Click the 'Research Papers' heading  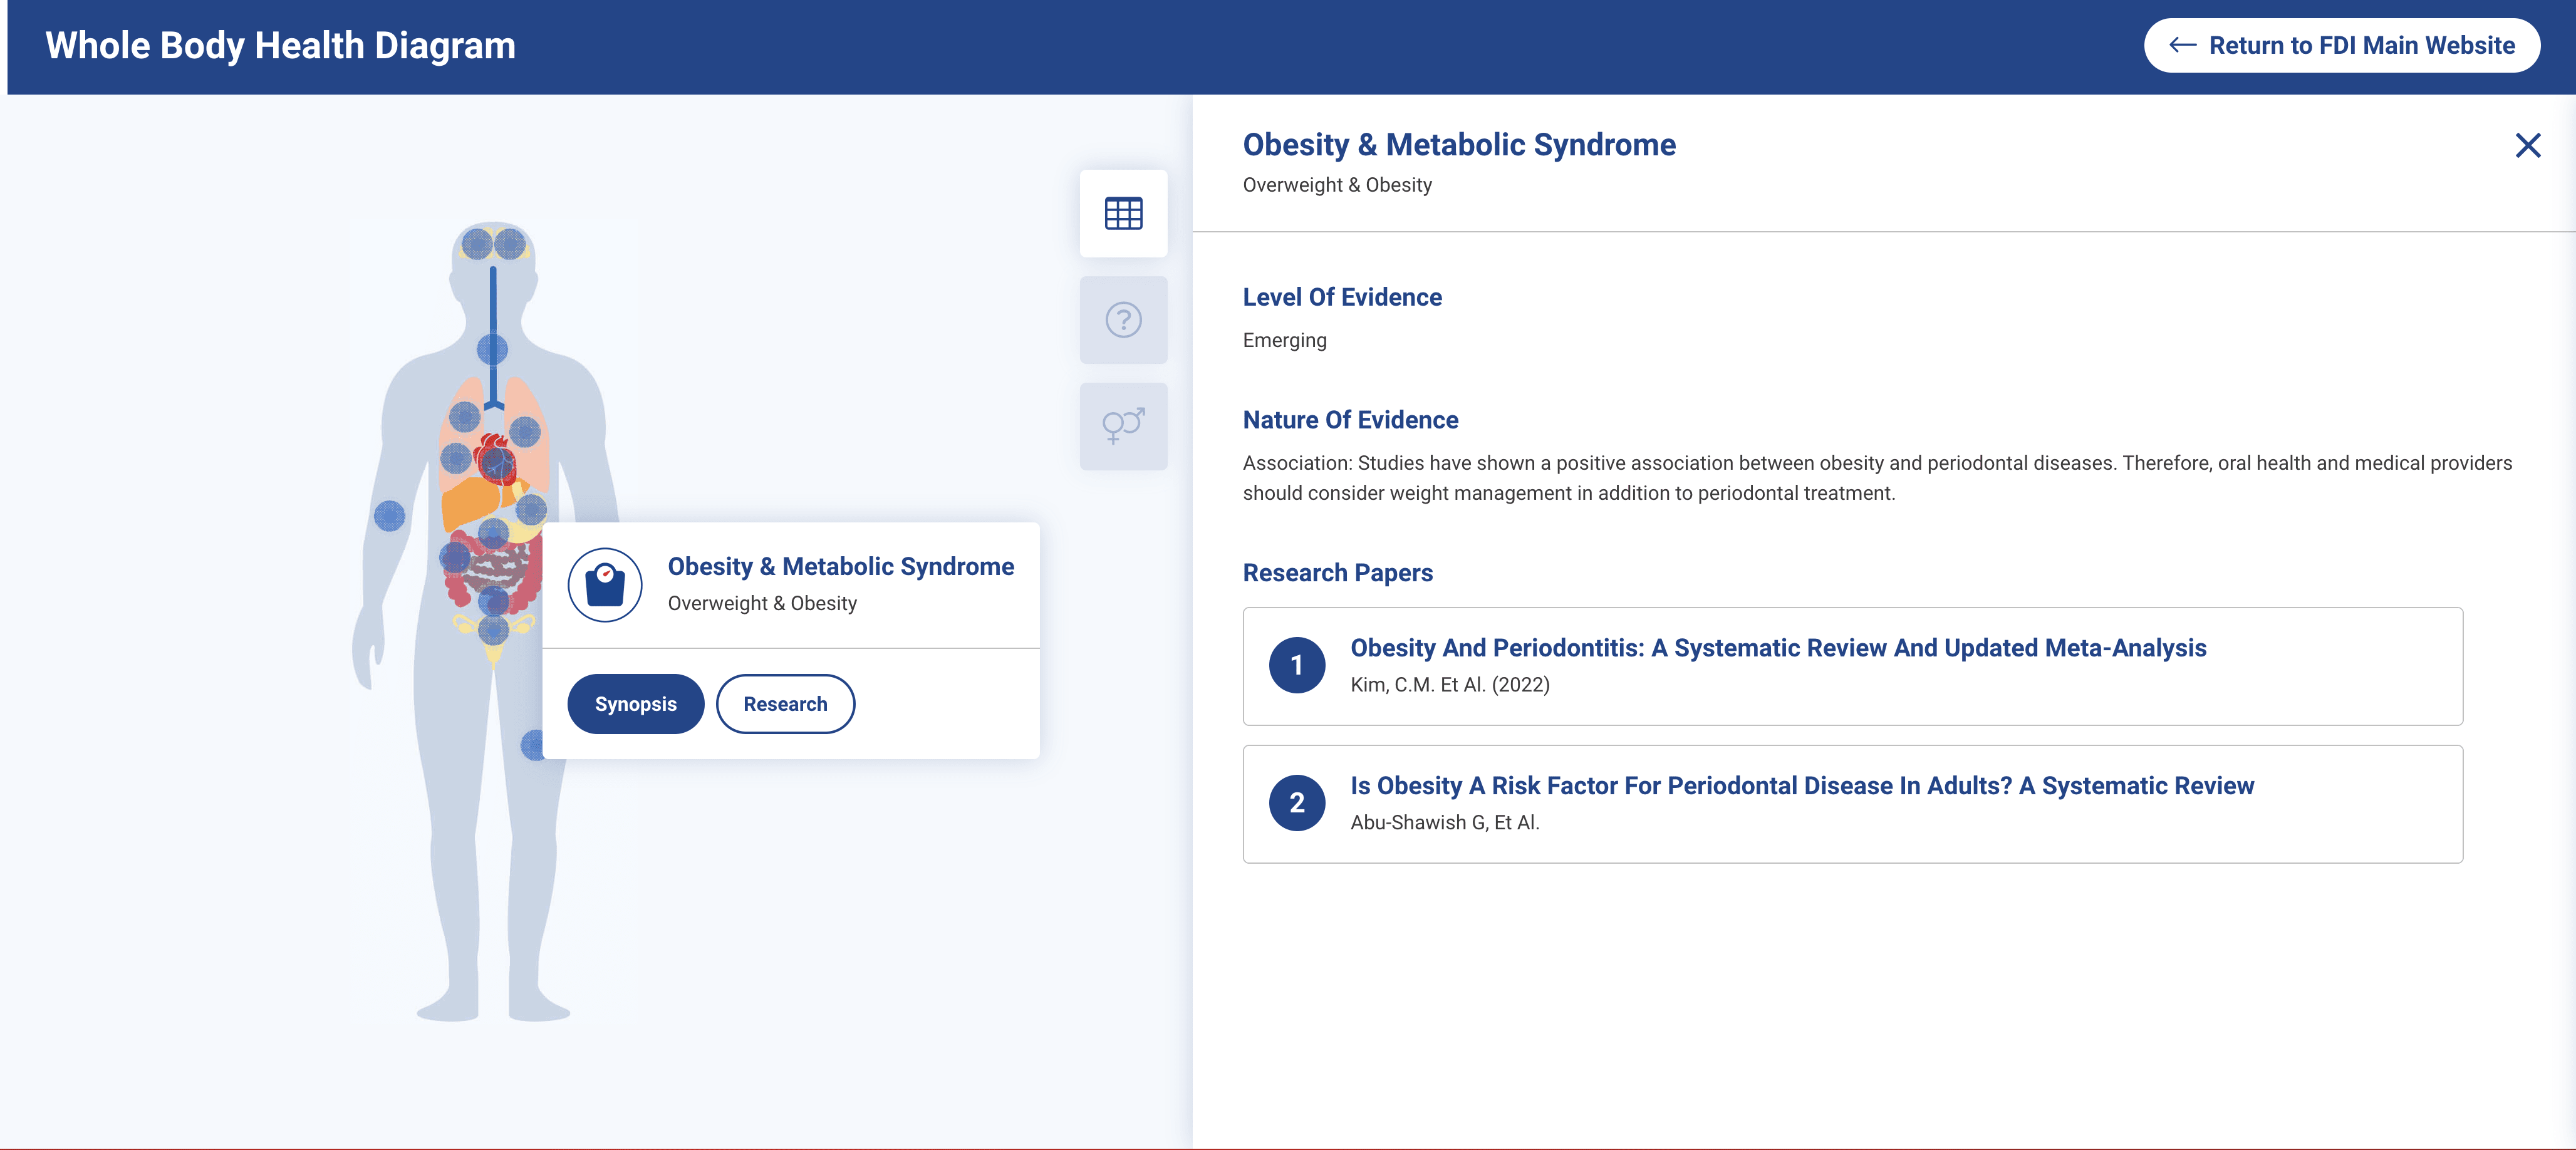point(1337,573)
